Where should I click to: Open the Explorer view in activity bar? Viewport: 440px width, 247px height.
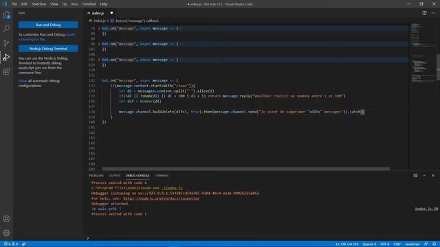6,14
